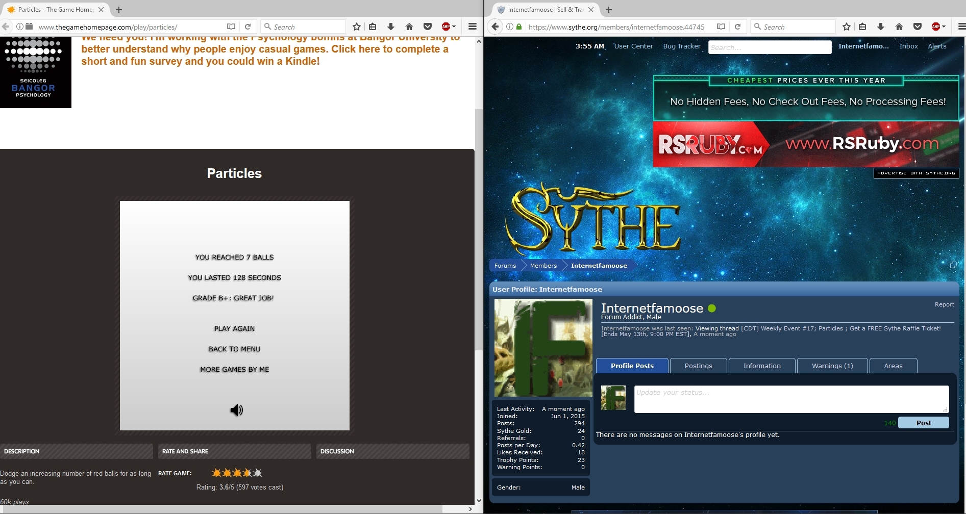Bookmark the Particles page with star icon

[357, 27]
